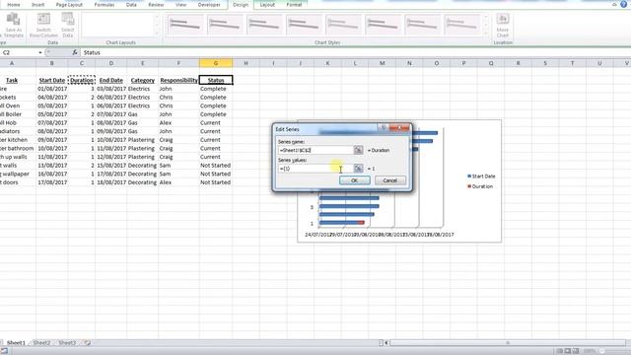Click the Current status in the Hob row

pyautogui.click(x=216, y=122)
